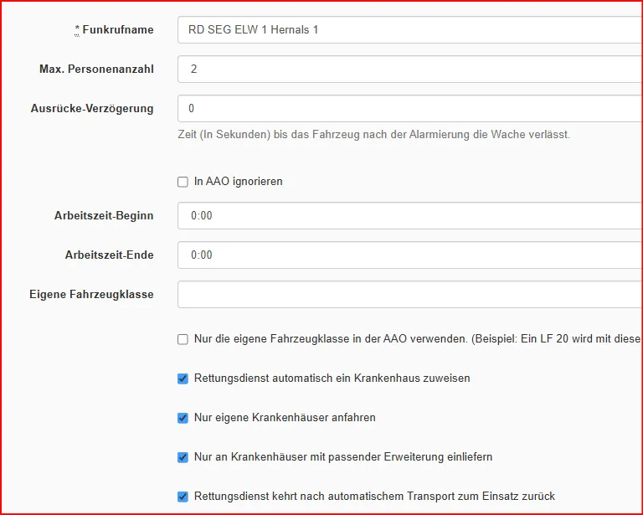Screen dimensions: 643x515
Task: Click the 'Max. Personenanzahl' label text
Action: tap(96, 69)
